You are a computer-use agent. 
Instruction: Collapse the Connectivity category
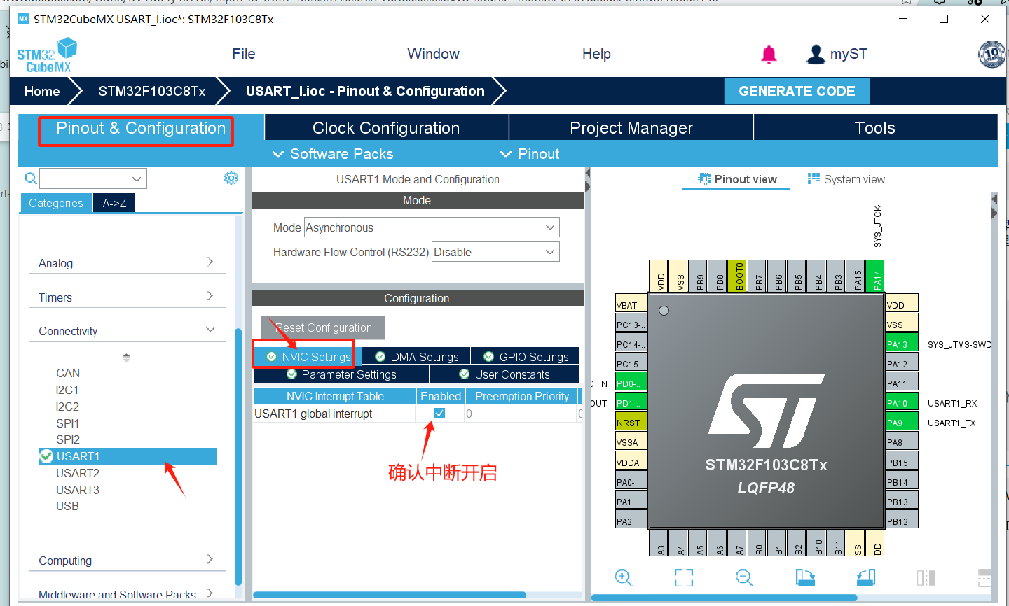pos(127,330)
